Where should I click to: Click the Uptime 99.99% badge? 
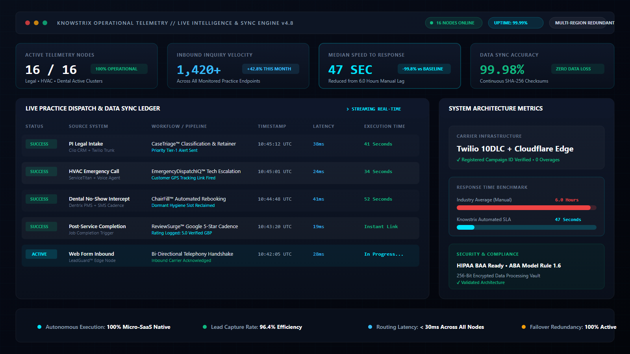coord(516,23)
